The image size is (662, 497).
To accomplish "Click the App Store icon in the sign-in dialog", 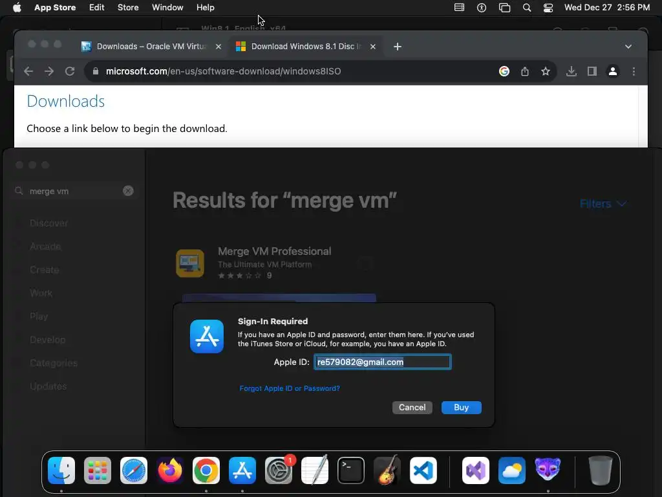I will (x=207, y=337).
